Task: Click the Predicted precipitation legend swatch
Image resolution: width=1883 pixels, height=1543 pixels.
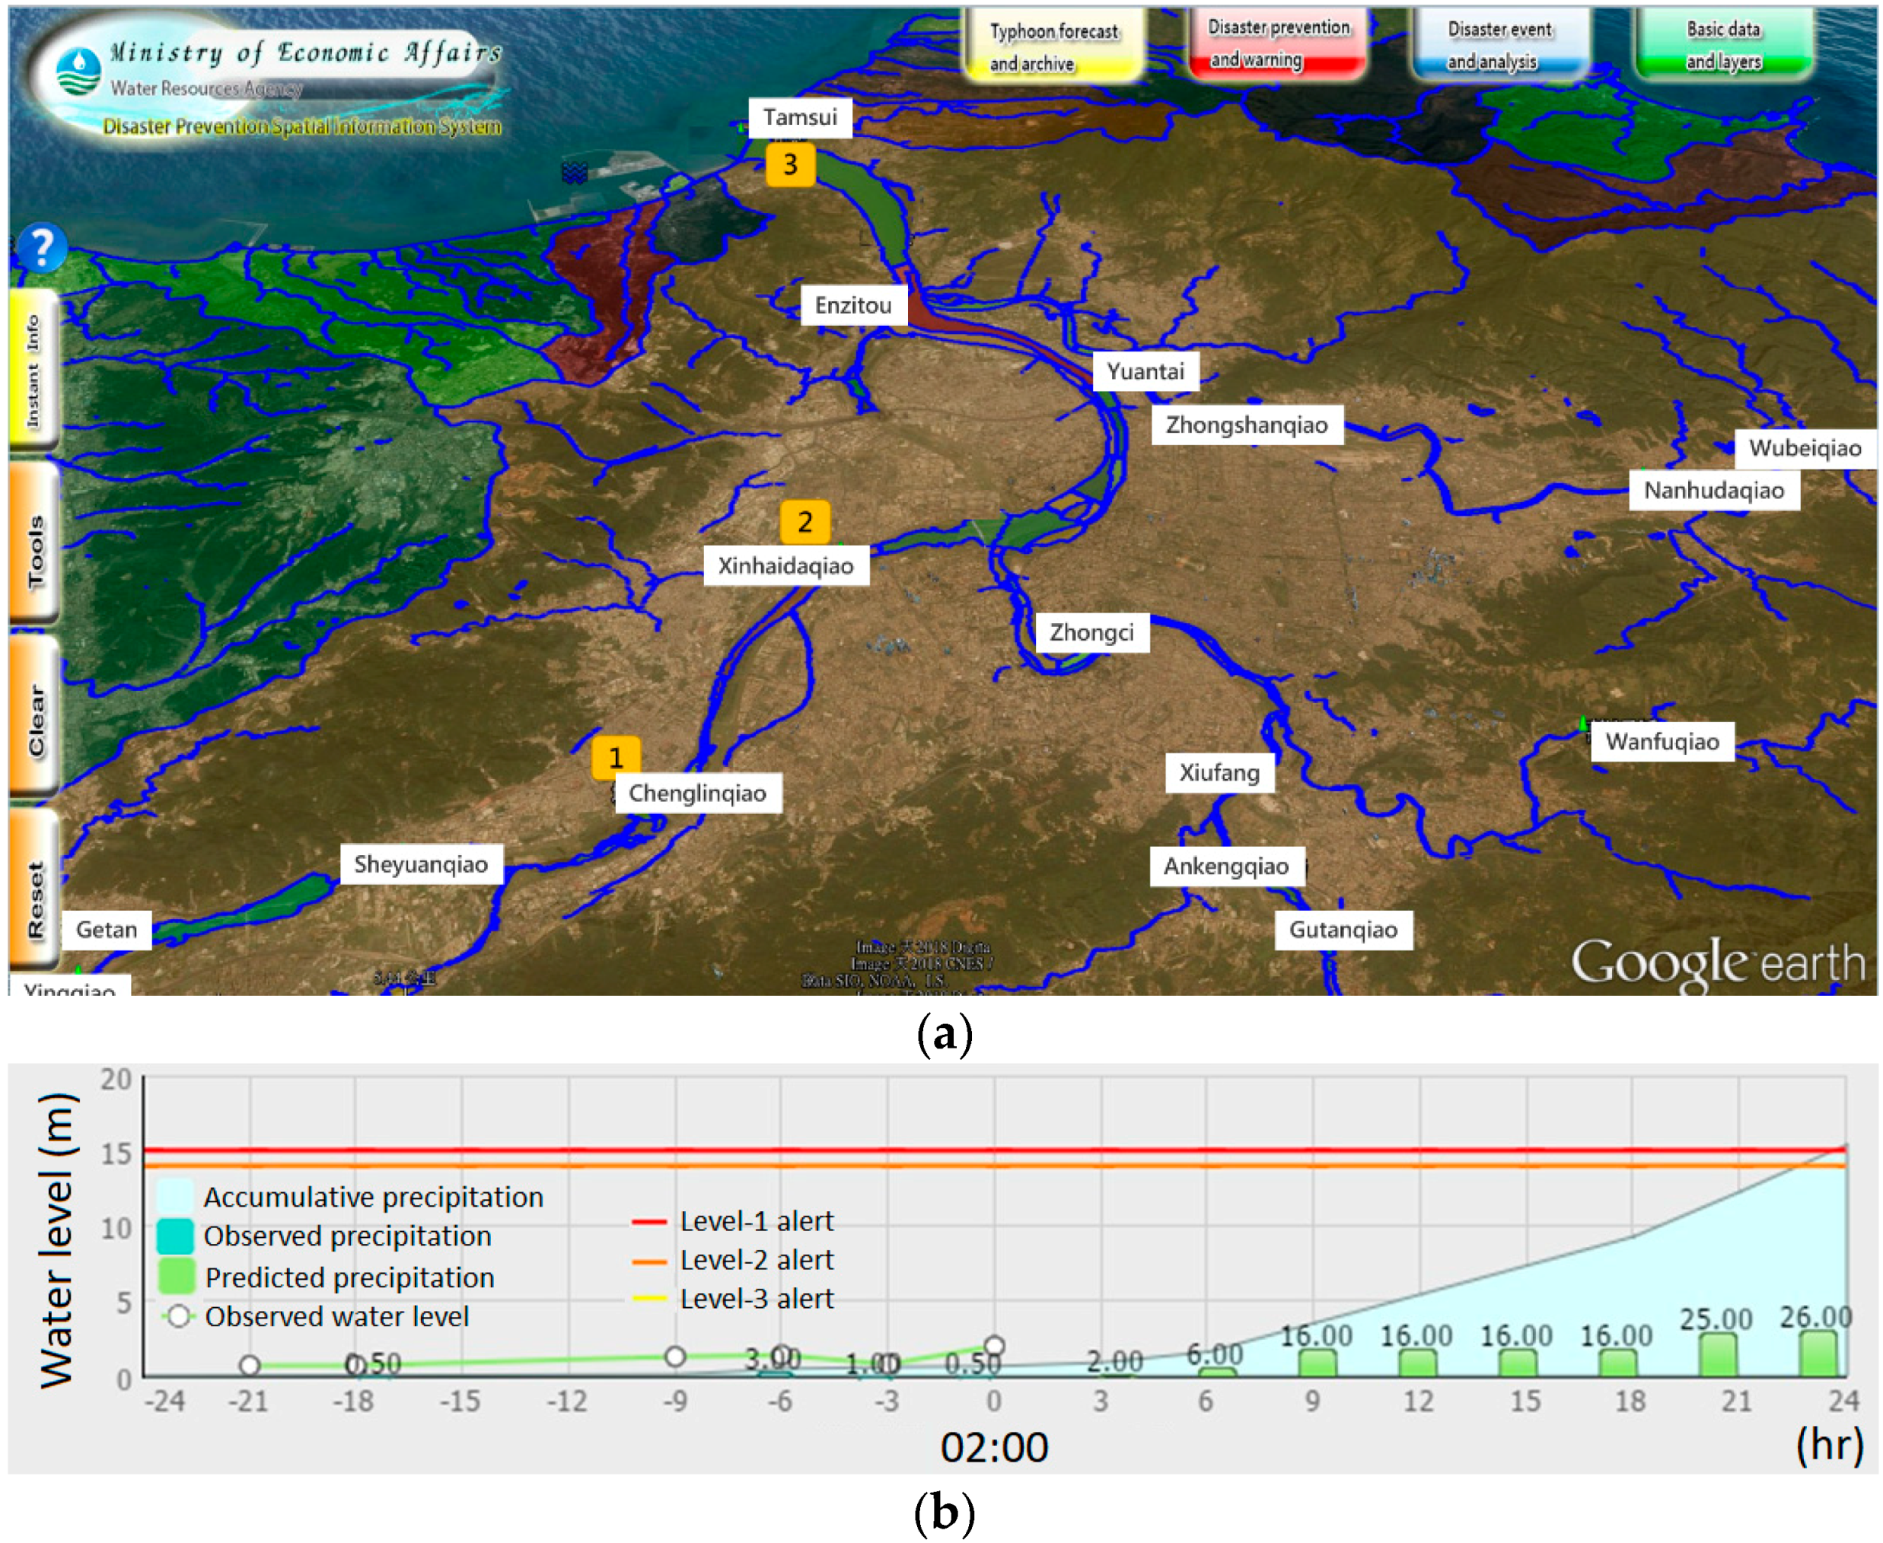Action: [x=175, y=1277]
